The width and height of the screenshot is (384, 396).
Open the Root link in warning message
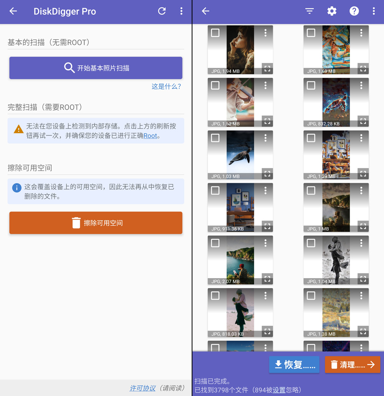pos(150,136)
